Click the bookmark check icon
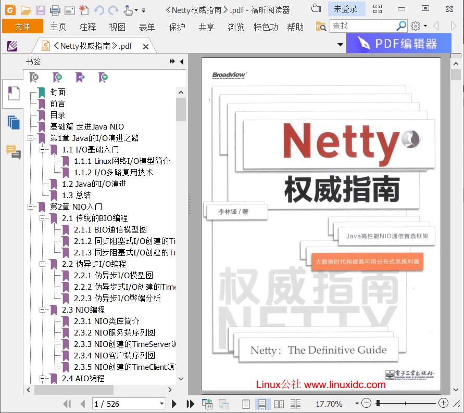Screen dimensions: 464x413 (103, 78)
